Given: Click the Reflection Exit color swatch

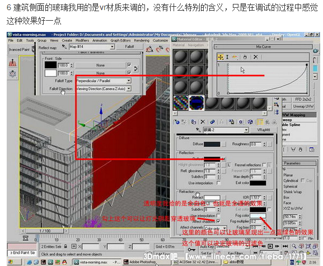Looking at the screenshot, I should [x=258, y=183].
